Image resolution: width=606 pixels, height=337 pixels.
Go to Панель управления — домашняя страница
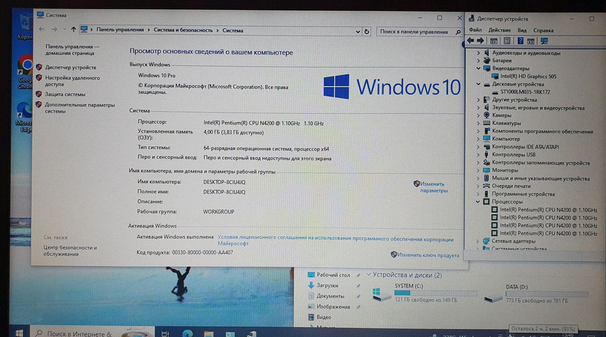pyautogui.click(x=72, y=50)
